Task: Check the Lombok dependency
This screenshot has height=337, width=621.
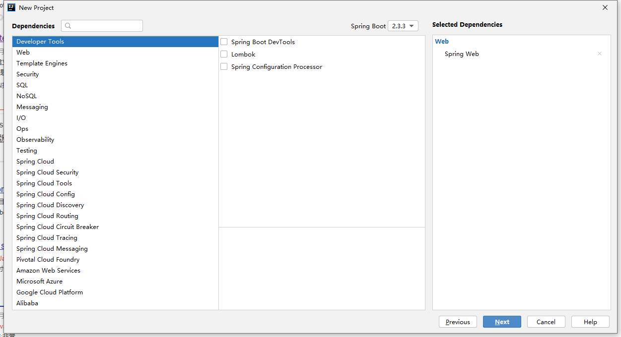Action: click(224, 55)
